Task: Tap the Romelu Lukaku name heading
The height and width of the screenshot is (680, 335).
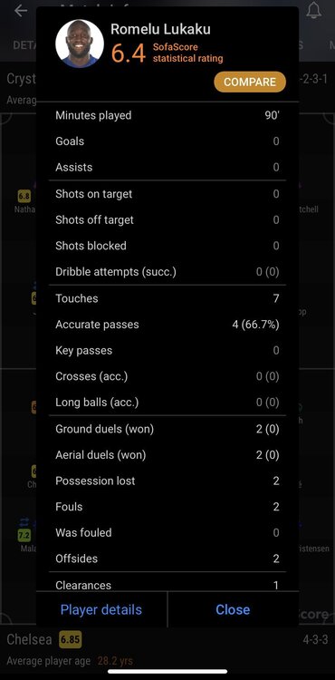Action: point(160,29)
